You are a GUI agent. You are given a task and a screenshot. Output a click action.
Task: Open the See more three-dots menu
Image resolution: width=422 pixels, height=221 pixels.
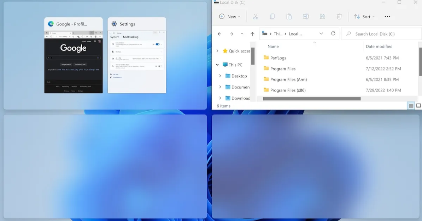point(387,17)
